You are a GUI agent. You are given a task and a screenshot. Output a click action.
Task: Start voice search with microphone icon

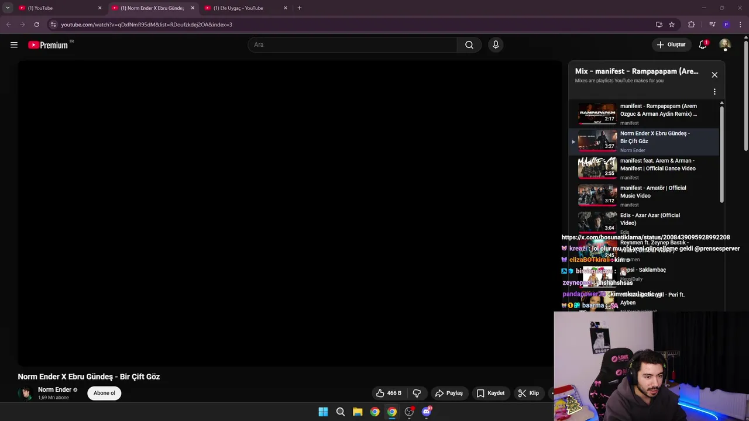point(496,45)
